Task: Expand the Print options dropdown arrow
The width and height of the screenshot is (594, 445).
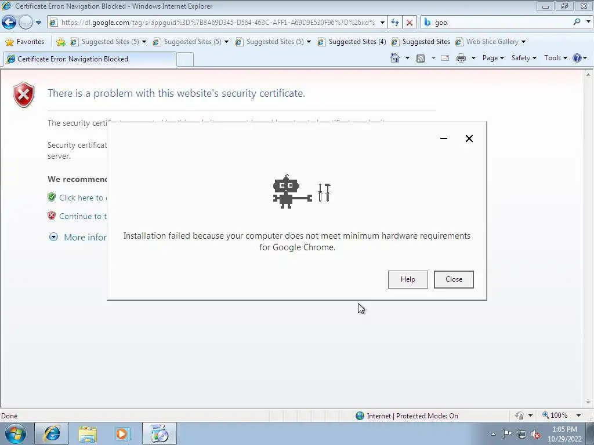Action: point(473,58)
